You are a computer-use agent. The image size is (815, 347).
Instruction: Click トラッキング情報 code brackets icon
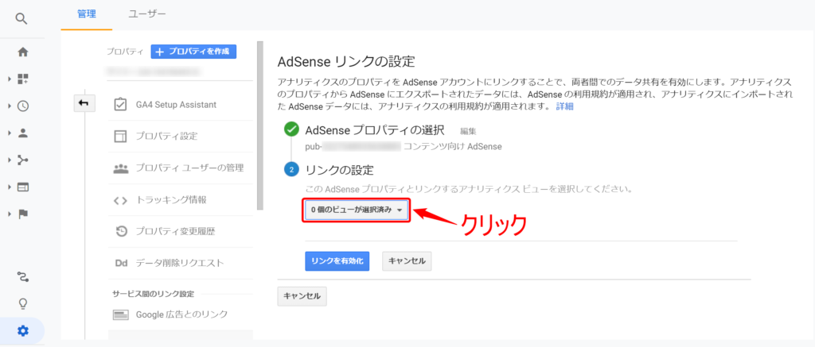[121, 200]
